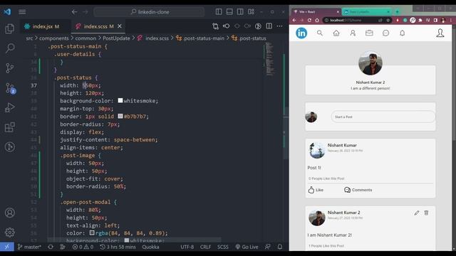The height and width of the screenshot is (256, 456).
Task: Run the file using the editor toolbar play icon
Action: click(x=258, y=26)
